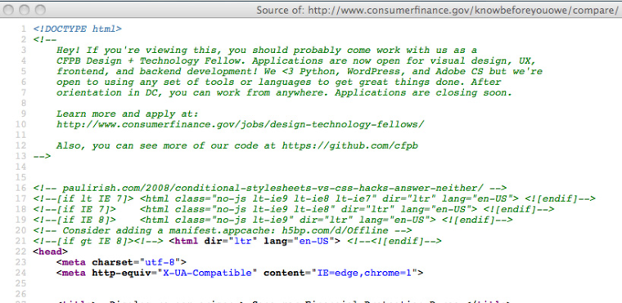Click the '<head>' tag on line 22
The width and height of the screenshot is (622, 303).
pos(51,252)
